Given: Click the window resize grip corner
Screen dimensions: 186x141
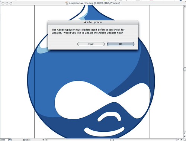Looking at the screenshot, I should [x=185, y=140].
